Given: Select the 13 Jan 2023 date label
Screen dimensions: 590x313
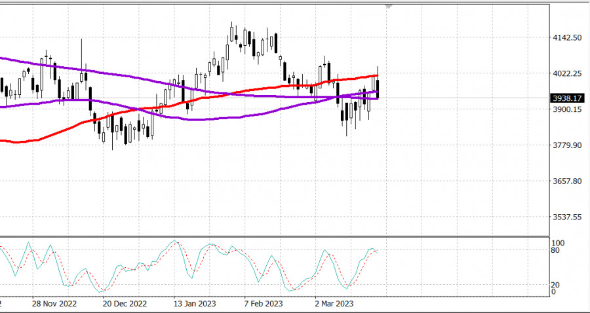Looking at the screenshot, I should point(195,304).
